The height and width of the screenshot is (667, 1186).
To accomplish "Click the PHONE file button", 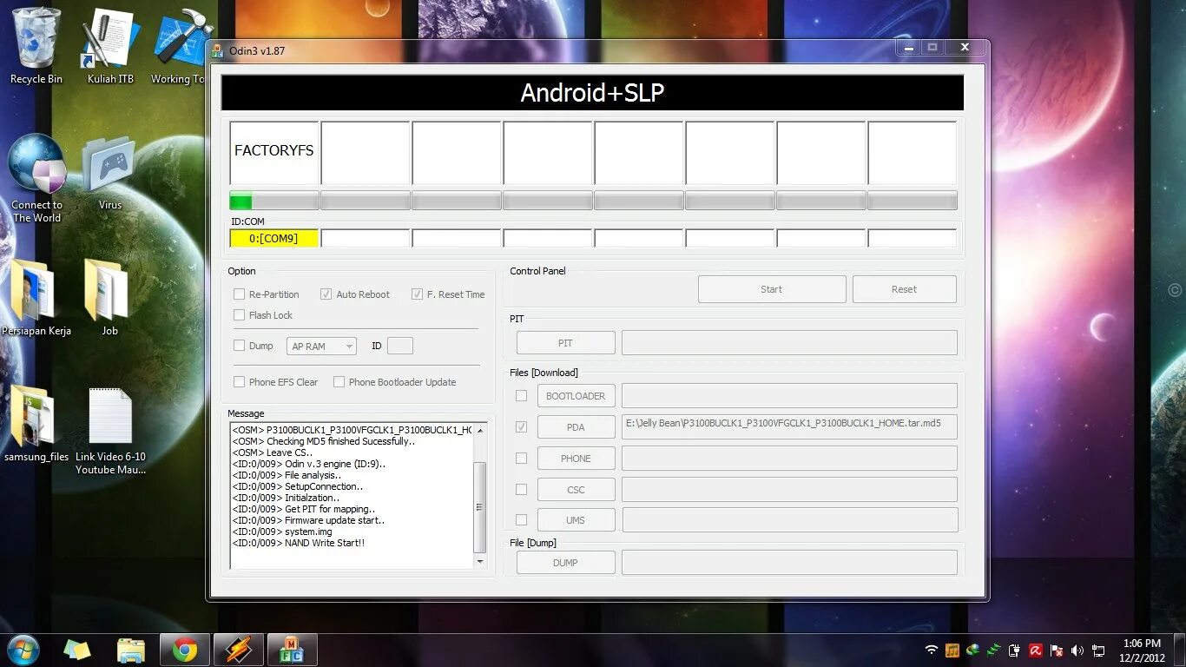I will 576,459.
